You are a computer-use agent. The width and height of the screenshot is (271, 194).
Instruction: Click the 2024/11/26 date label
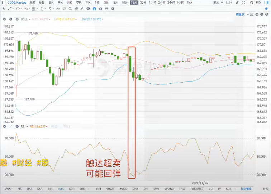pyautogui.click(x=200, y=183)
